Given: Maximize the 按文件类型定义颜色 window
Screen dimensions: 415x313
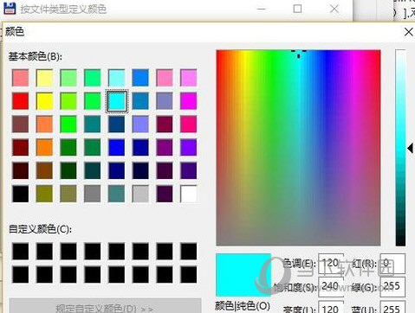Looking at the screenshot, I should 297,9.
